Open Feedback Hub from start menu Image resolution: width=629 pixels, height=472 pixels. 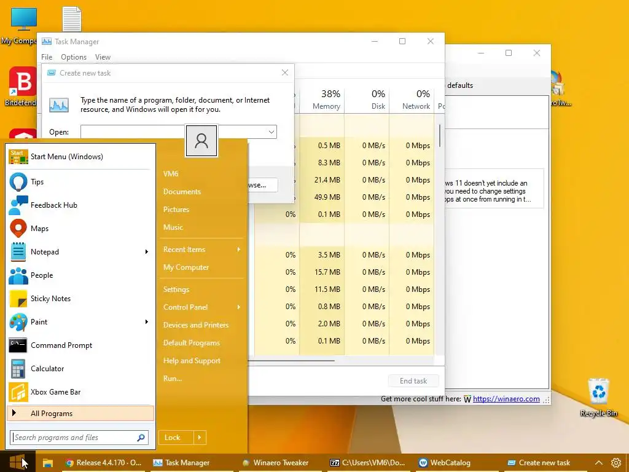[x=80, y=205]
